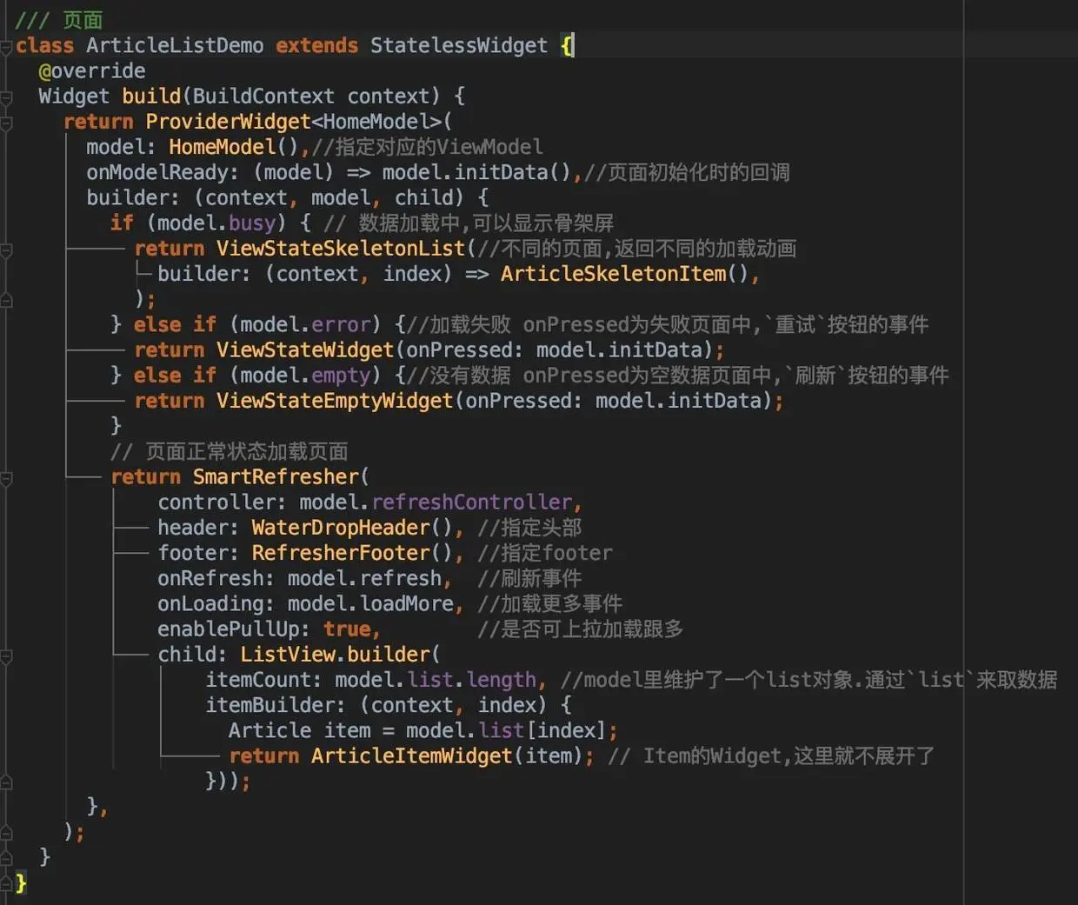Click 'ArticleSkeletonItem()' call
Screen dimensions: 1078x905
click(x=624, y=274)
